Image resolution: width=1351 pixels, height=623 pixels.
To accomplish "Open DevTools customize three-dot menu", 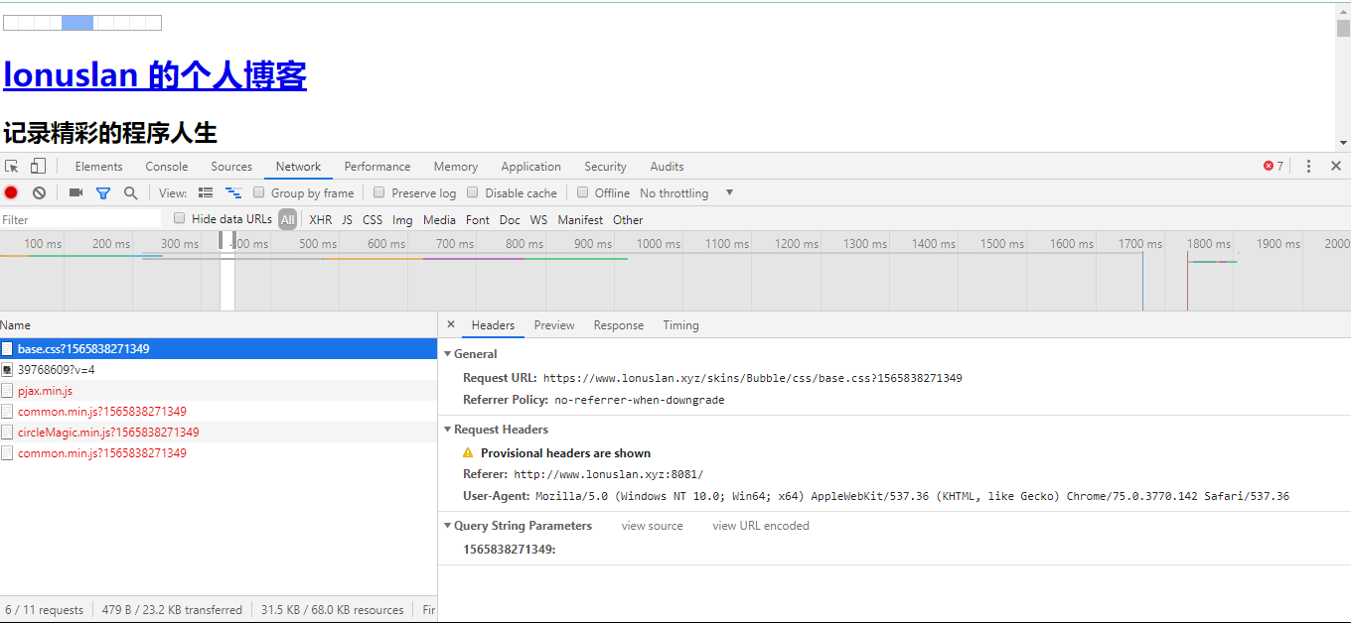I will click(1308, 167).
